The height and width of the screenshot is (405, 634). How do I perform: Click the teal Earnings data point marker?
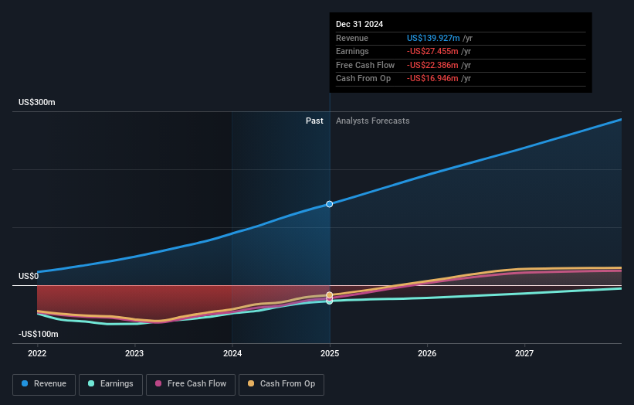330,301
